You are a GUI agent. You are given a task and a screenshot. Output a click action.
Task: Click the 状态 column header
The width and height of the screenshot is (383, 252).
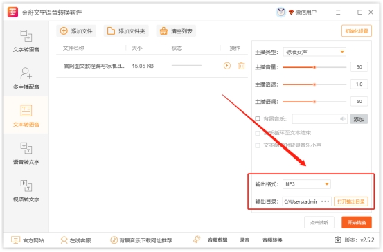coord(177,48)
